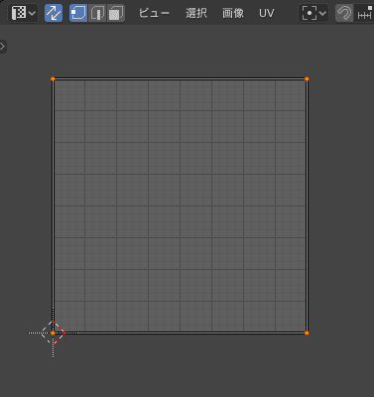Toggle the snap magnet icon
This screenshot has width=374, height=397.
[x=344, y=13]
